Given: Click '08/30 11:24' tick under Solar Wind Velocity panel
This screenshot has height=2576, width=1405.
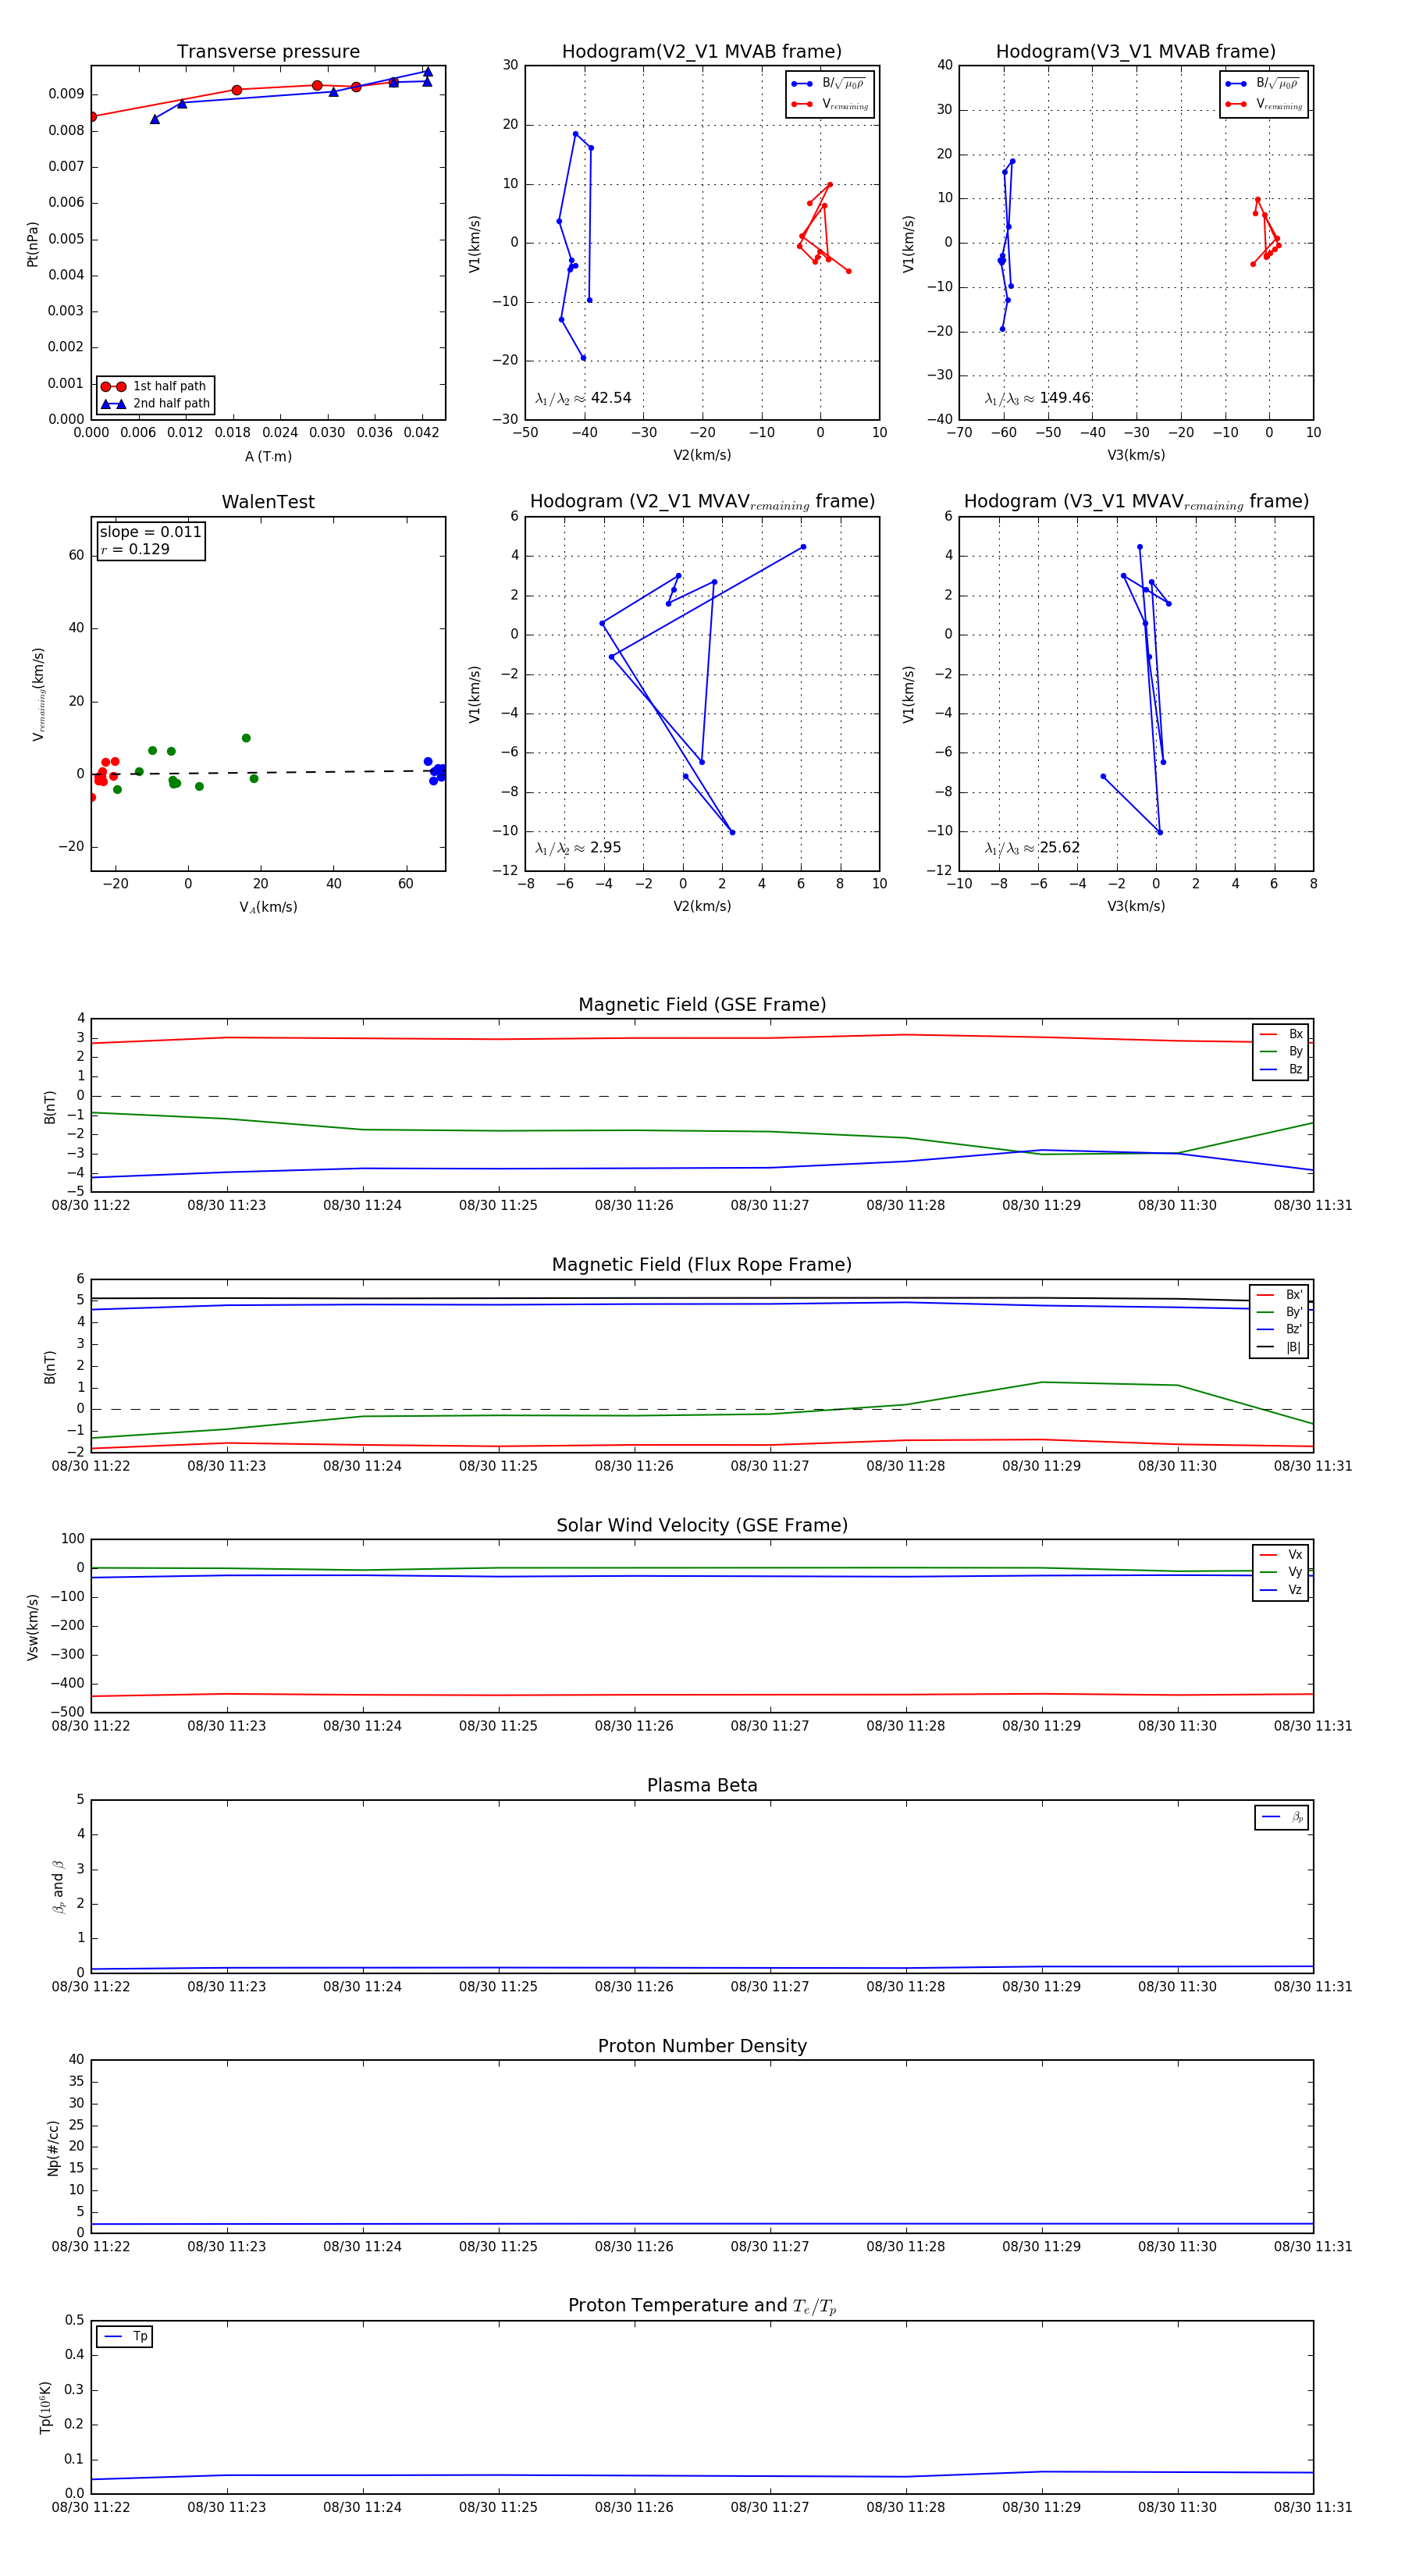Looking at the screenshot, I should coord(362,1726).
